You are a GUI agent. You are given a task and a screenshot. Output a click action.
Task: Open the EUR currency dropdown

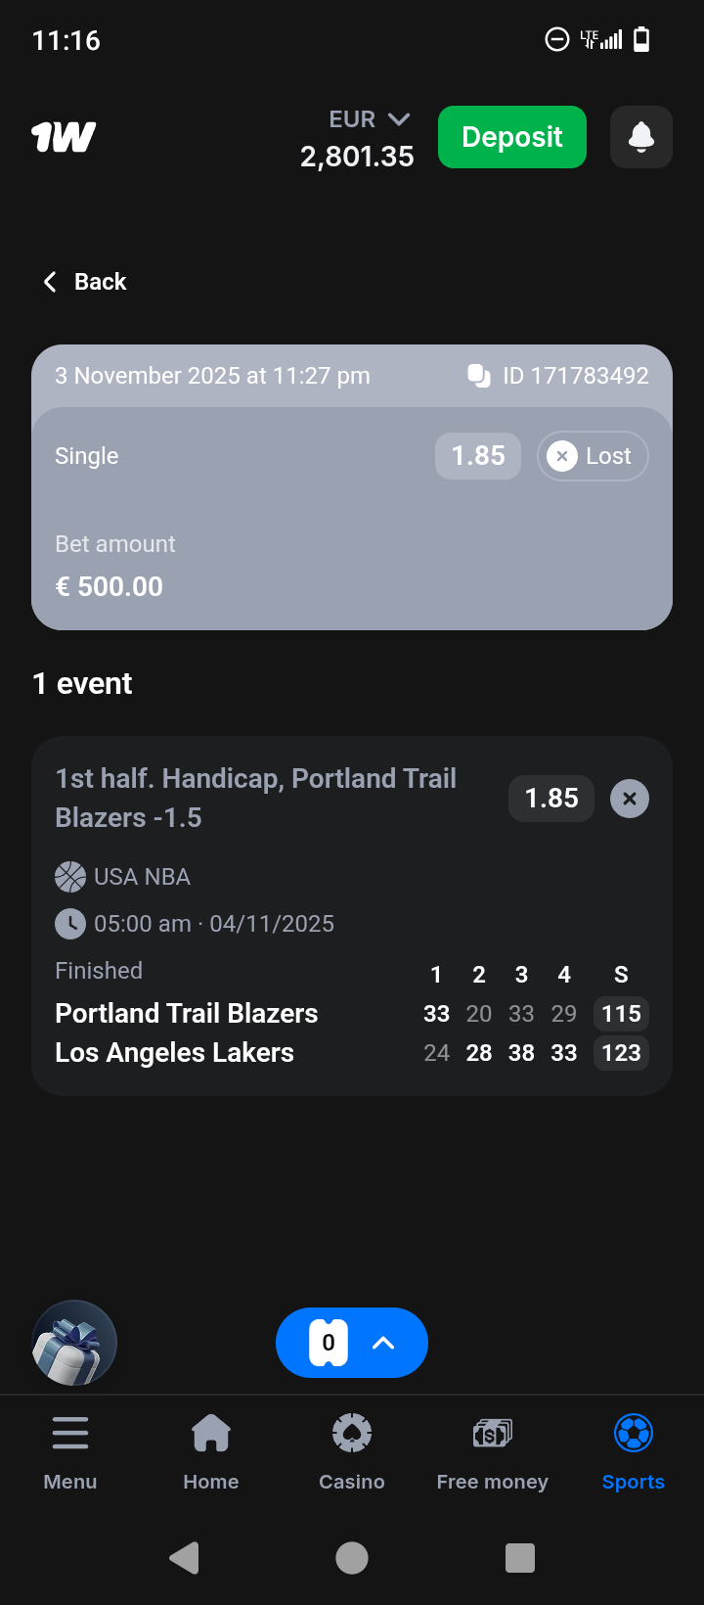tap(370, 119)
